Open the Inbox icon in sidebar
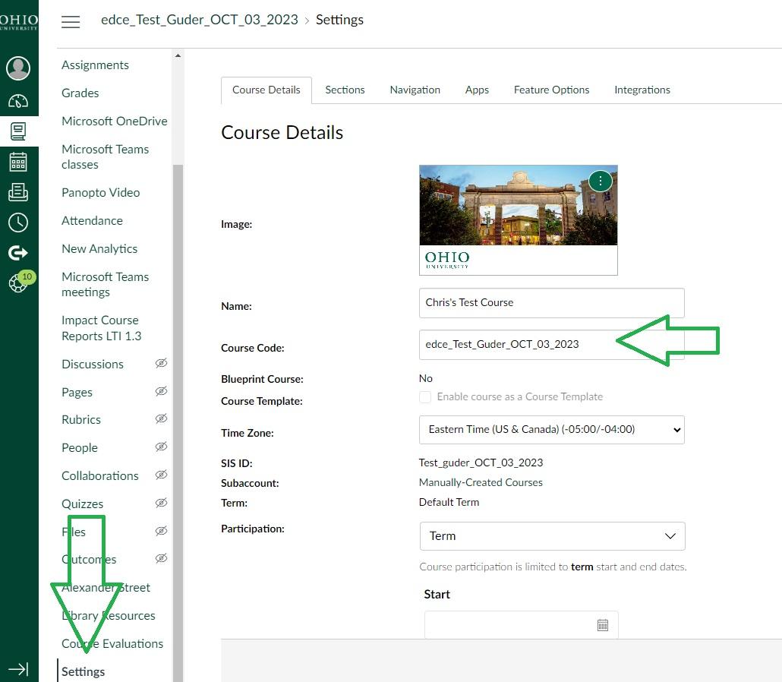Viewport: 782px width, 682px height. click(18, 192)
